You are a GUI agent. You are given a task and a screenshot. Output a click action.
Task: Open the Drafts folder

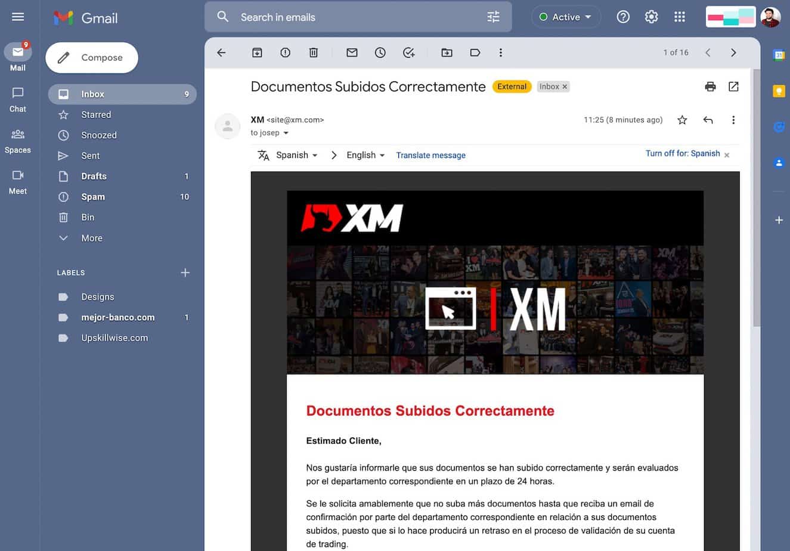tap(122, 177)
